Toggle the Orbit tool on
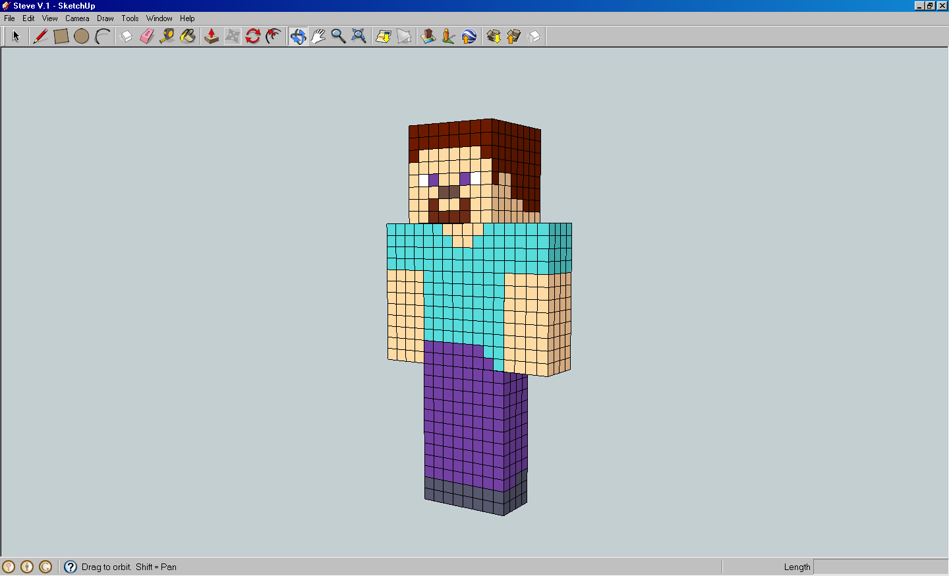 click(297, 36)
